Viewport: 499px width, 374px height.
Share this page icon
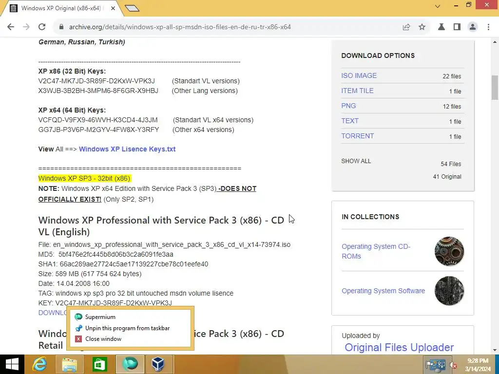click(x=406, y=27)
